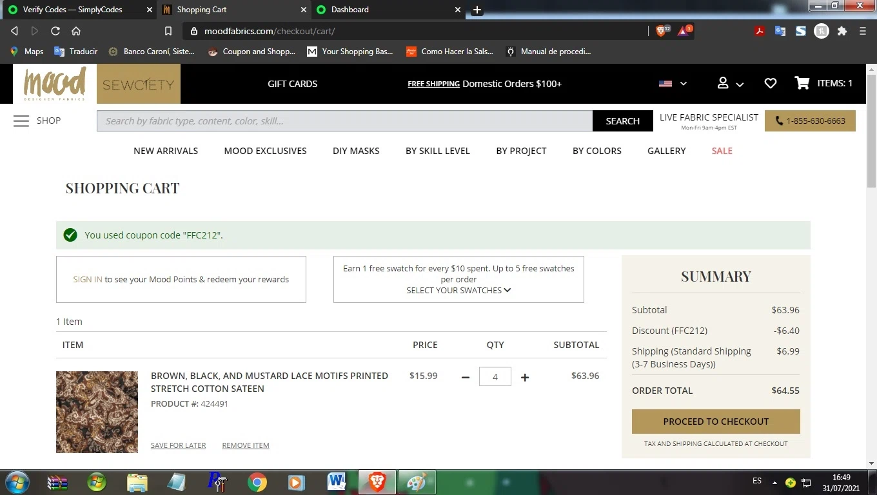The height and width of the screenshot is (495, 877).
Task: Open the brown lace fabric thumbnail
Action: click(97, 412)
